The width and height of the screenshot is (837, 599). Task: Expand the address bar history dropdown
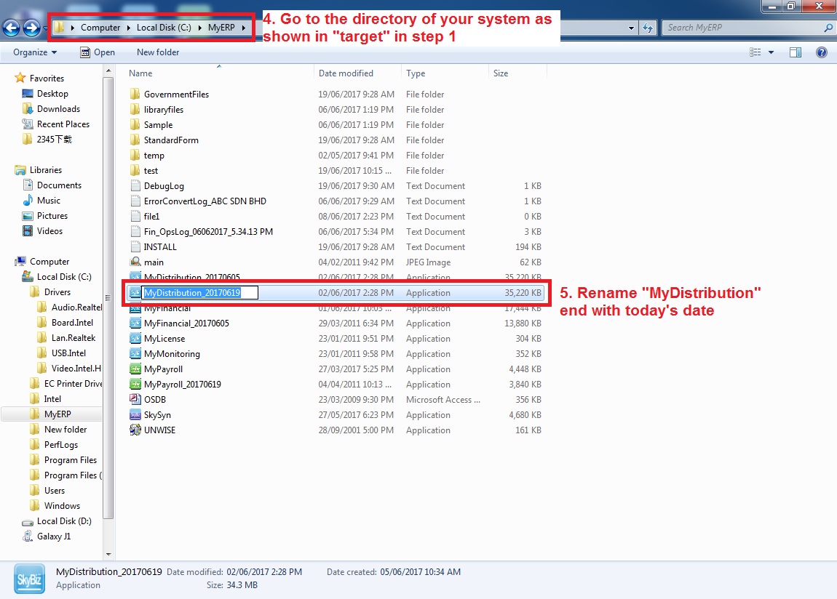point(631,28)
